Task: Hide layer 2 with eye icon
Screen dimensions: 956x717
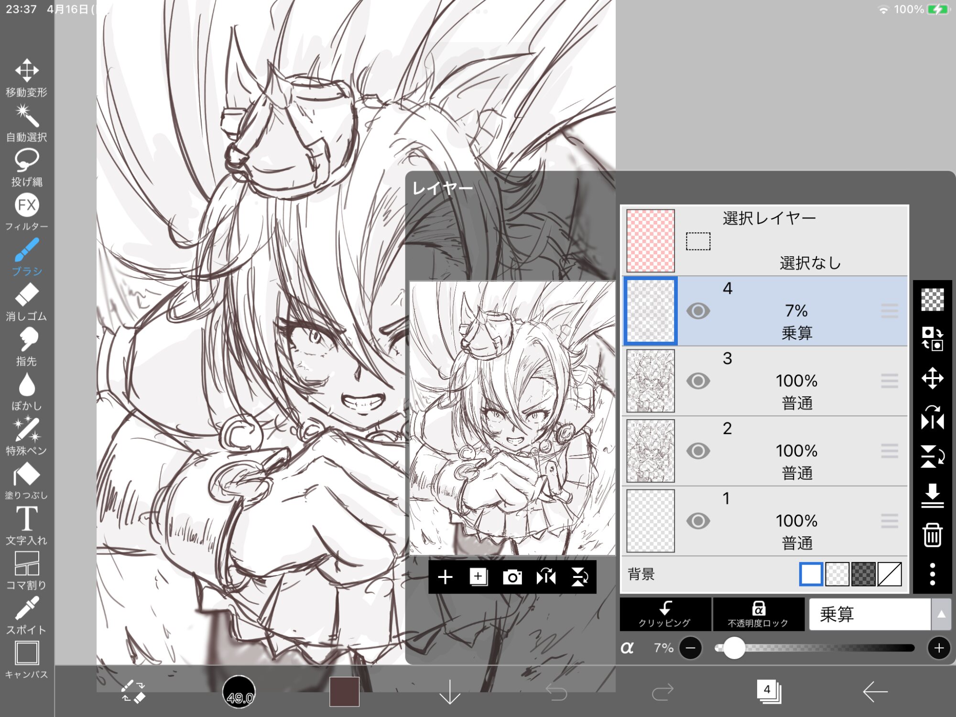Action: click(x=698, y=451)
